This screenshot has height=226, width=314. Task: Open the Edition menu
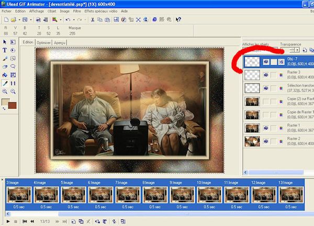click(20, 11)
